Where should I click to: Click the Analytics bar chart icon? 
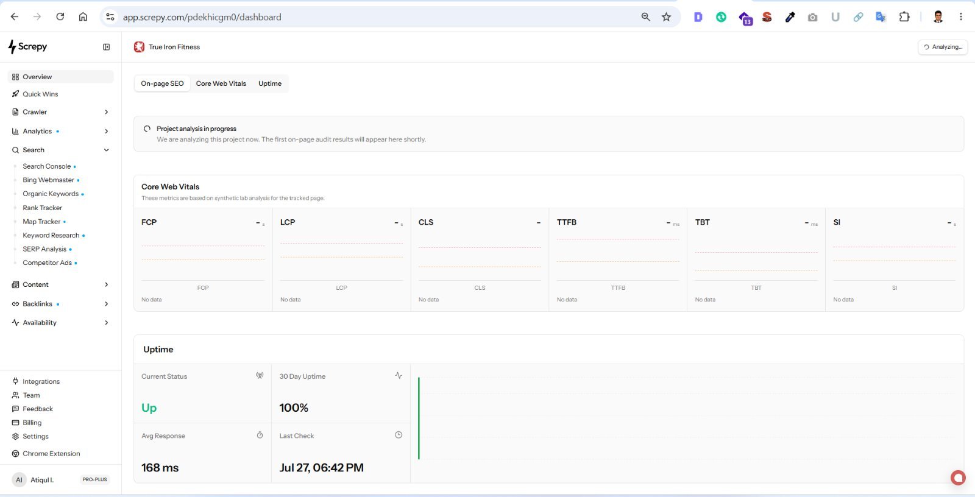[15, 132]
